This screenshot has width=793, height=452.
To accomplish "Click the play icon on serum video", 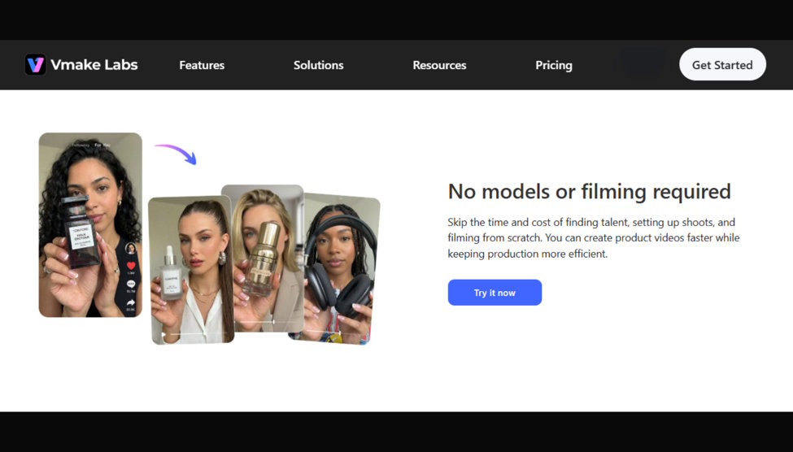I will 163,335.
